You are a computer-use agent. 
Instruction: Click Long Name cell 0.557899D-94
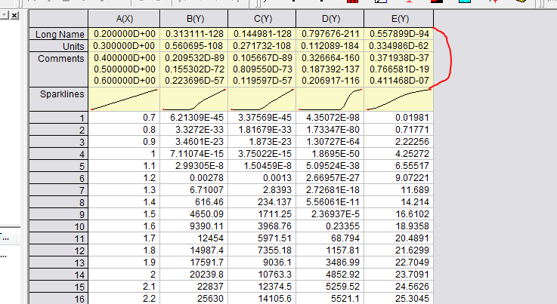point(398,34)
